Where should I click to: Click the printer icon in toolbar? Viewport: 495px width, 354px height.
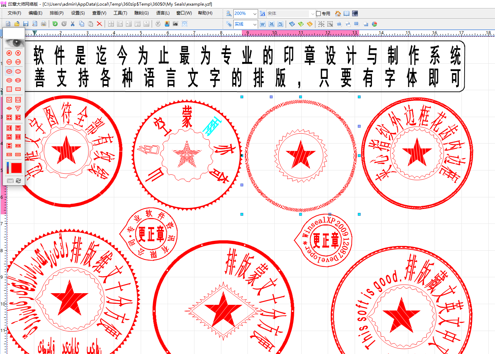(x=43, y=24)
